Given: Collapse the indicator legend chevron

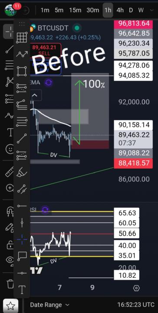Looking at the screenshot, I should (35, 95).
